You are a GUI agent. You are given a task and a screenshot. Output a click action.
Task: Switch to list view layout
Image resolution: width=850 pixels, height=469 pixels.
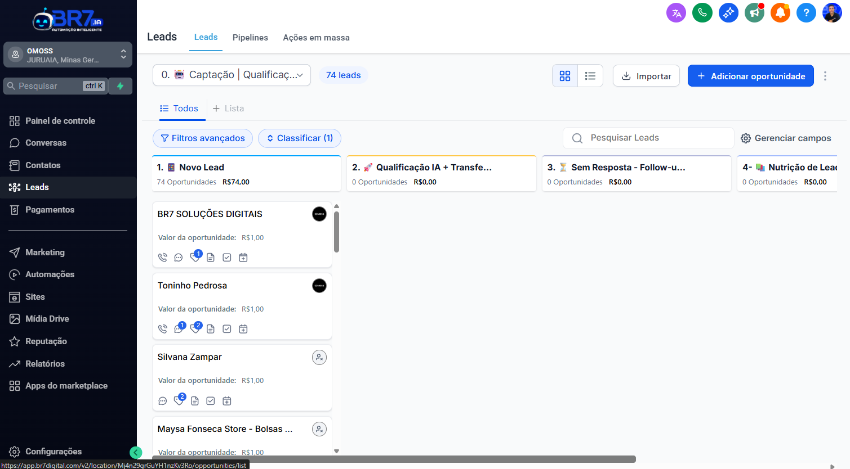pyautogui.click(x=590, y=76)
